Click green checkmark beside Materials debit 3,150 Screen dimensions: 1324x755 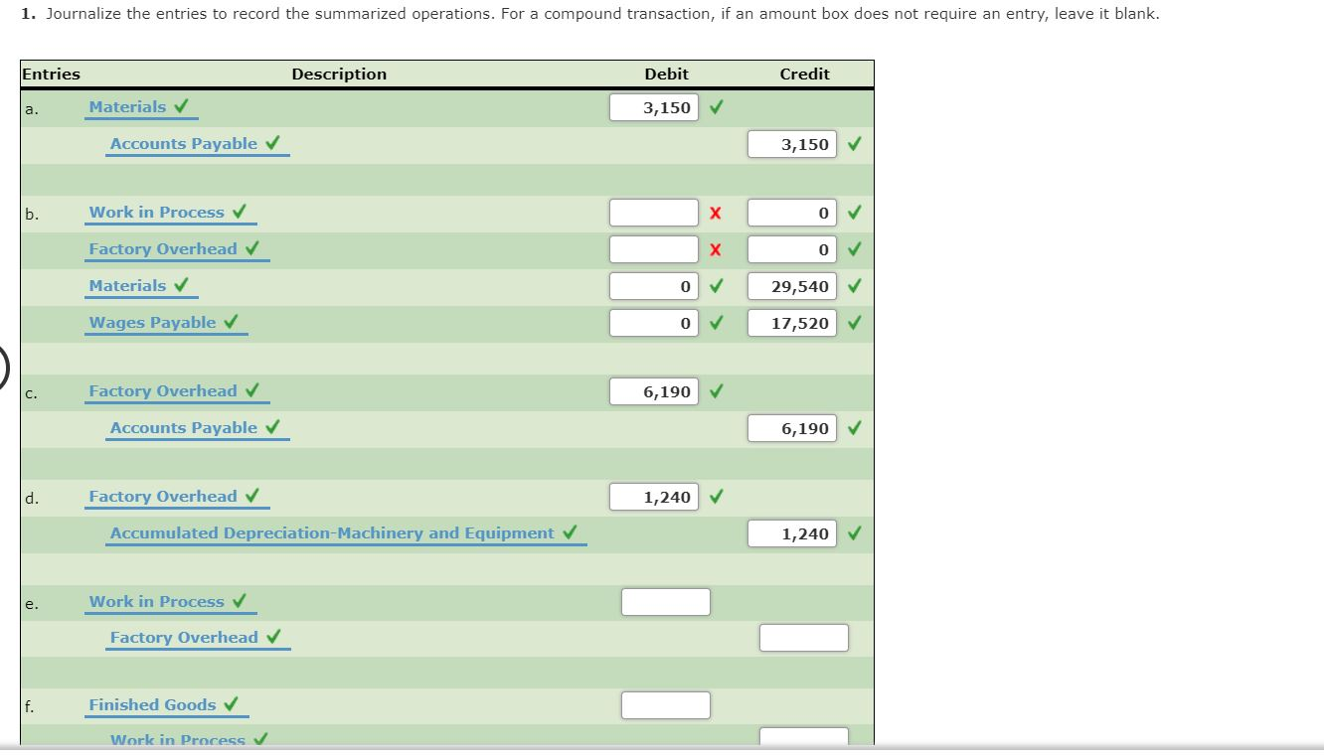point(716,106)
